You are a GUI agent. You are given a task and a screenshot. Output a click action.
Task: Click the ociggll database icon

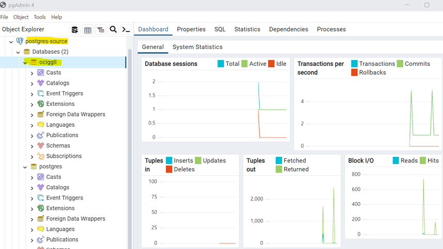[x=34, y=62]
